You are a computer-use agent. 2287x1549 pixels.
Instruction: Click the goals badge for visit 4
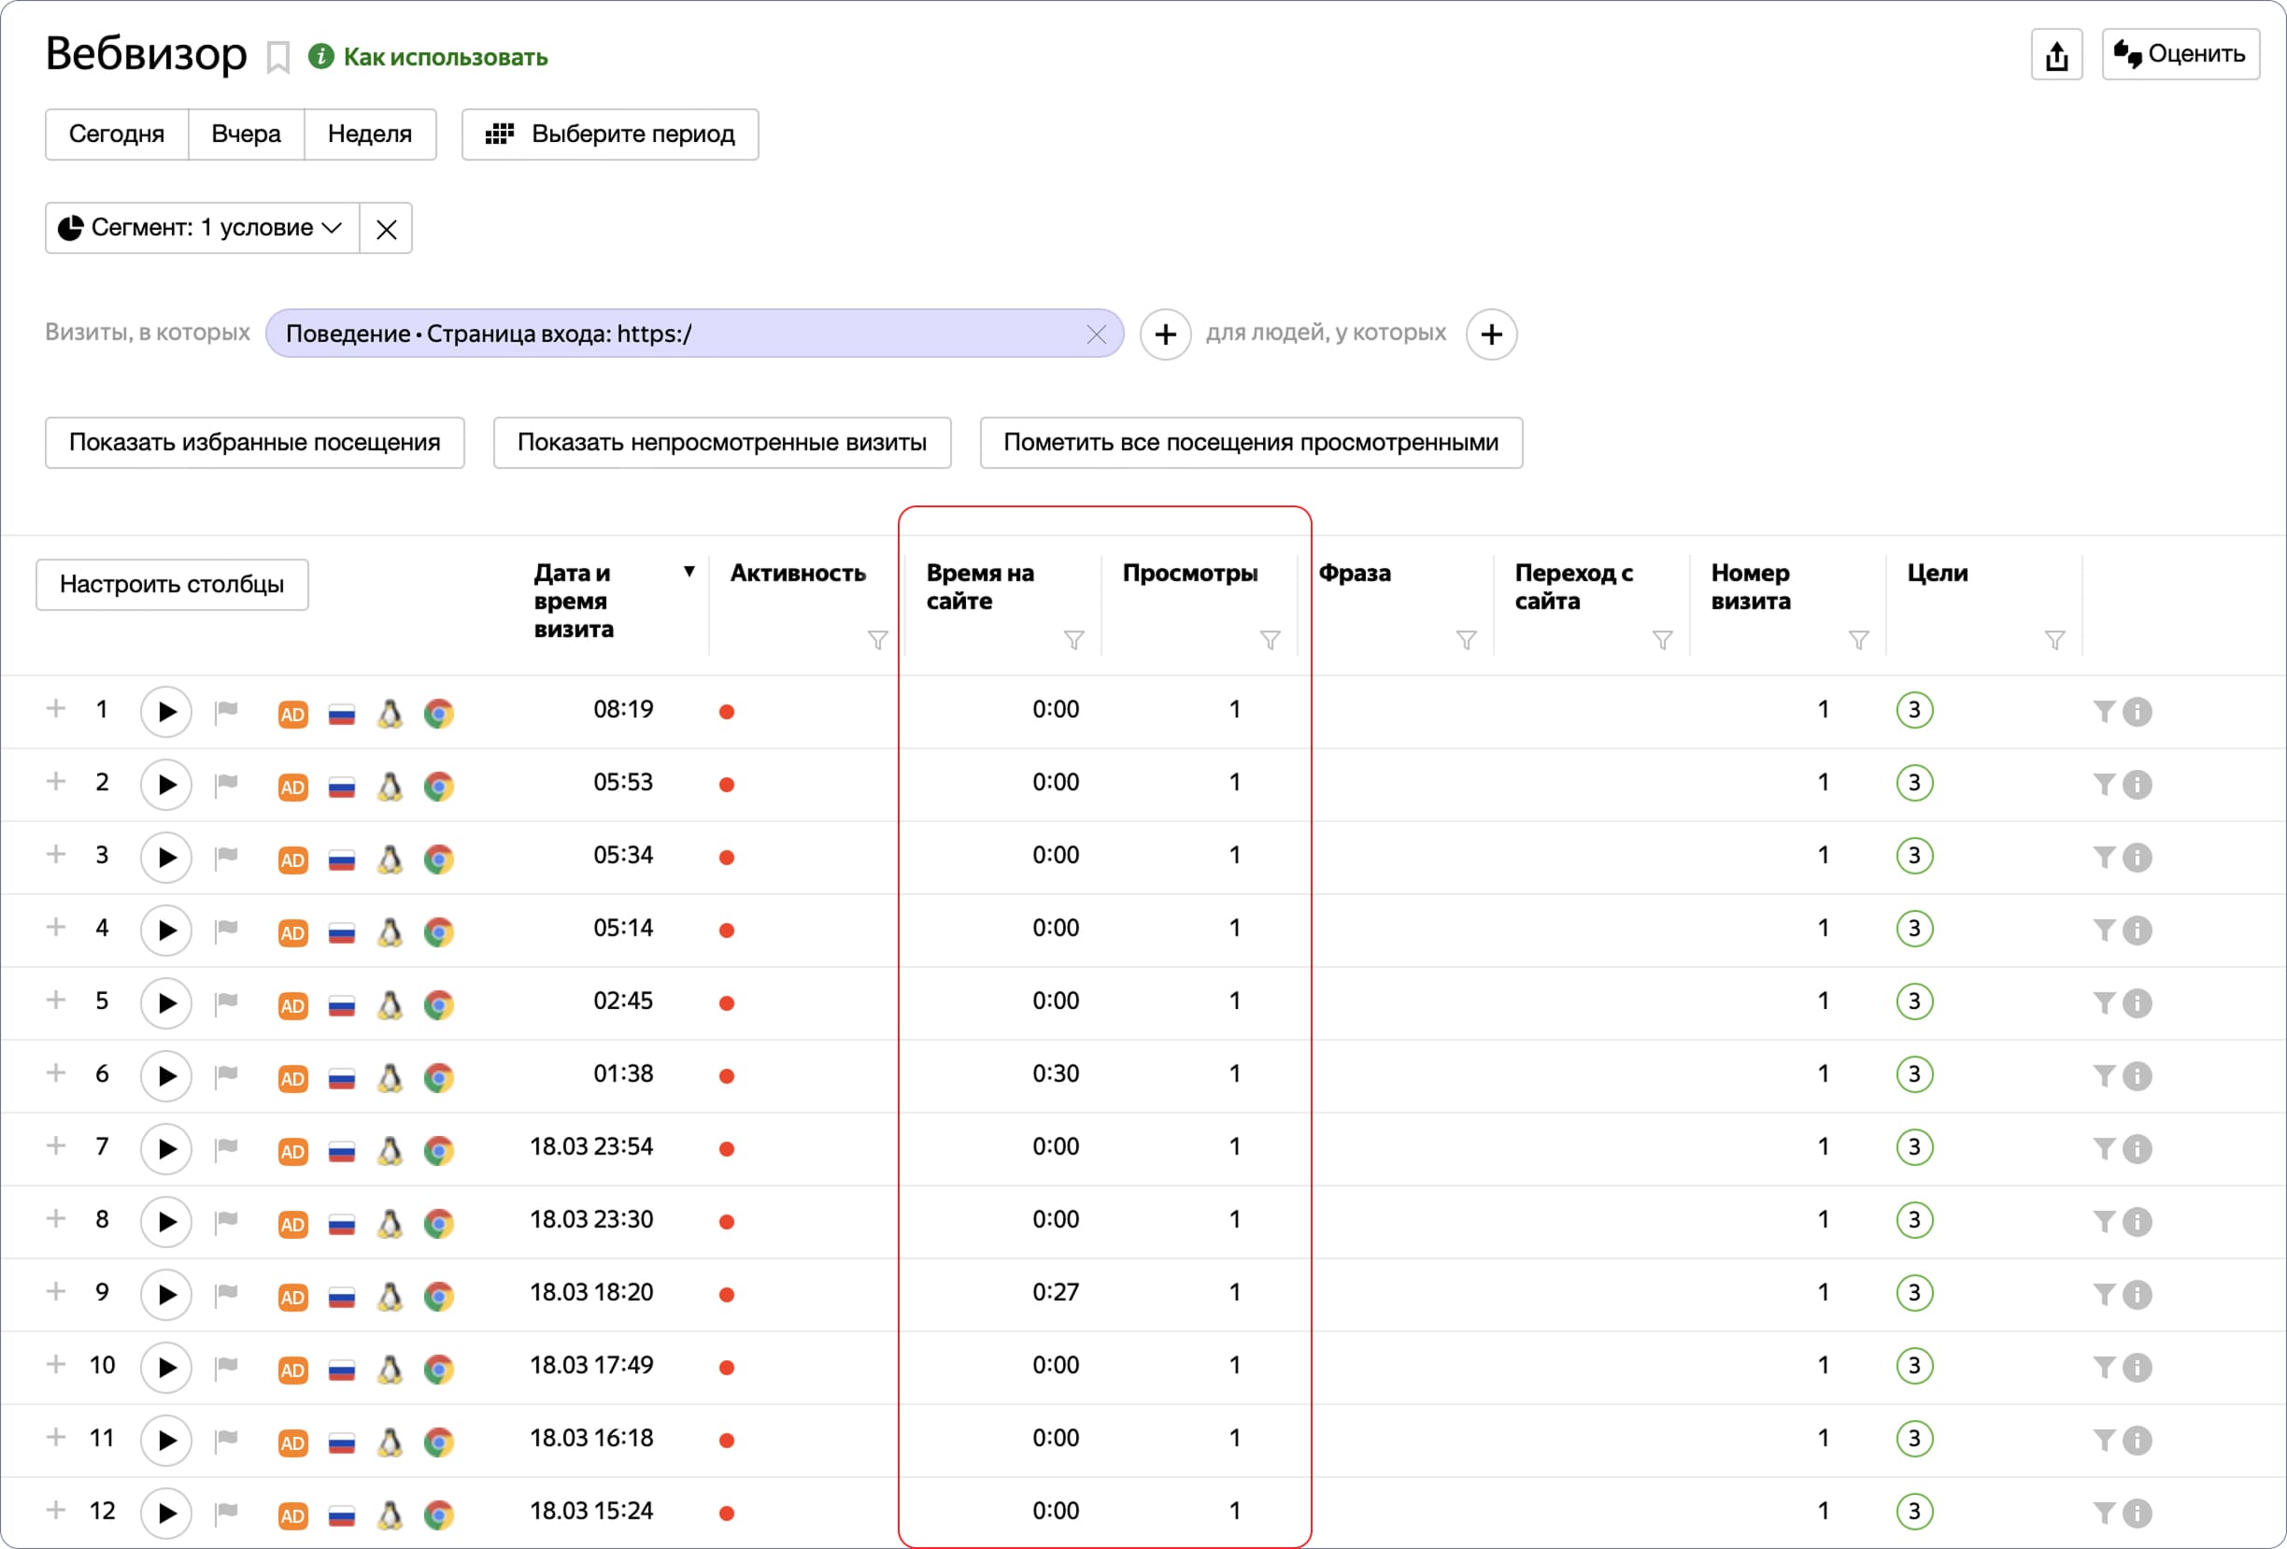point(1913,928)
